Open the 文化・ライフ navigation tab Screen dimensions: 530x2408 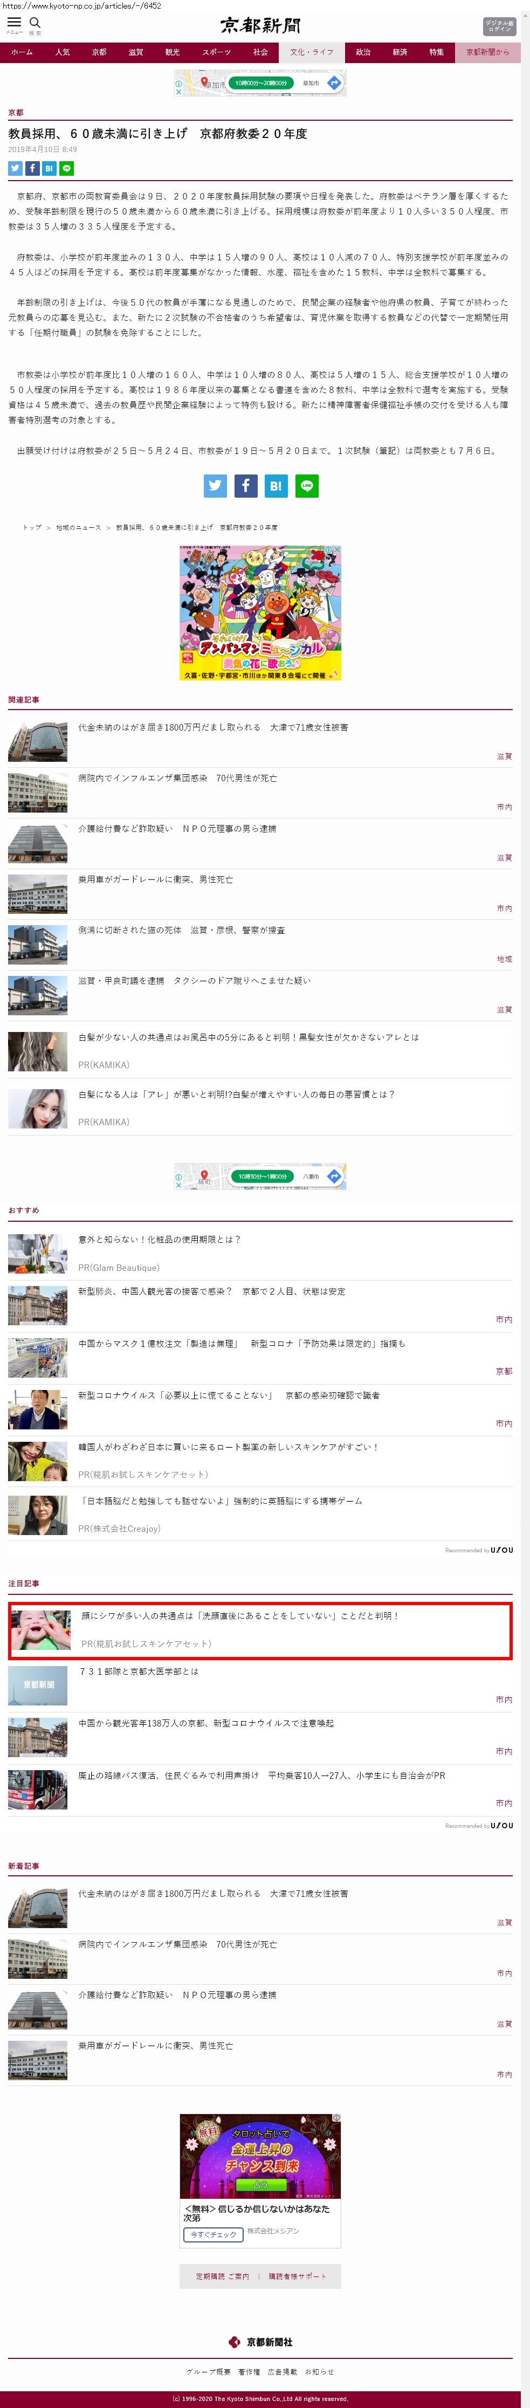(311, 52)
